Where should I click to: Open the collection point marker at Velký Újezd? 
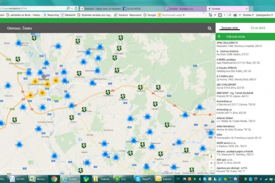[158, 87]
